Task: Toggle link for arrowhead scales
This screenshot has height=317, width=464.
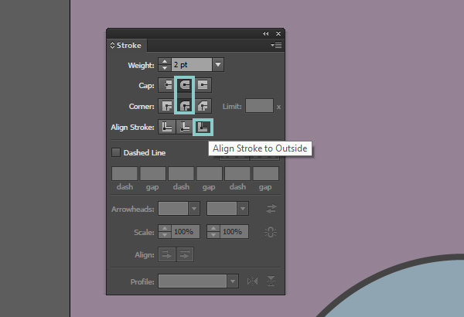Action: pos(271,232)
